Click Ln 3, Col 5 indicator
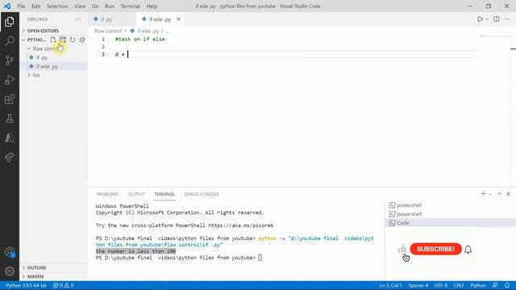The width and height of the screenshot is (516, 290). pyautogui.click(x=390, y=285)
